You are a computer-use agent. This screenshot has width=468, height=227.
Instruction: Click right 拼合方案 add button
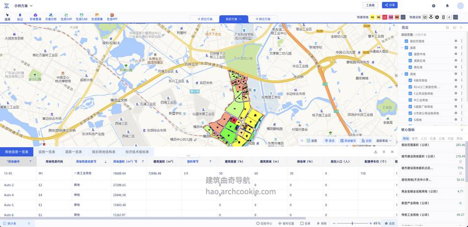pyautogui.click(x=263, y=19)
